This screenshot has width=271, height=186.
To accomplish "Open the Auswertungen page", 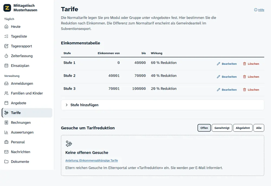I will point(27,132).
